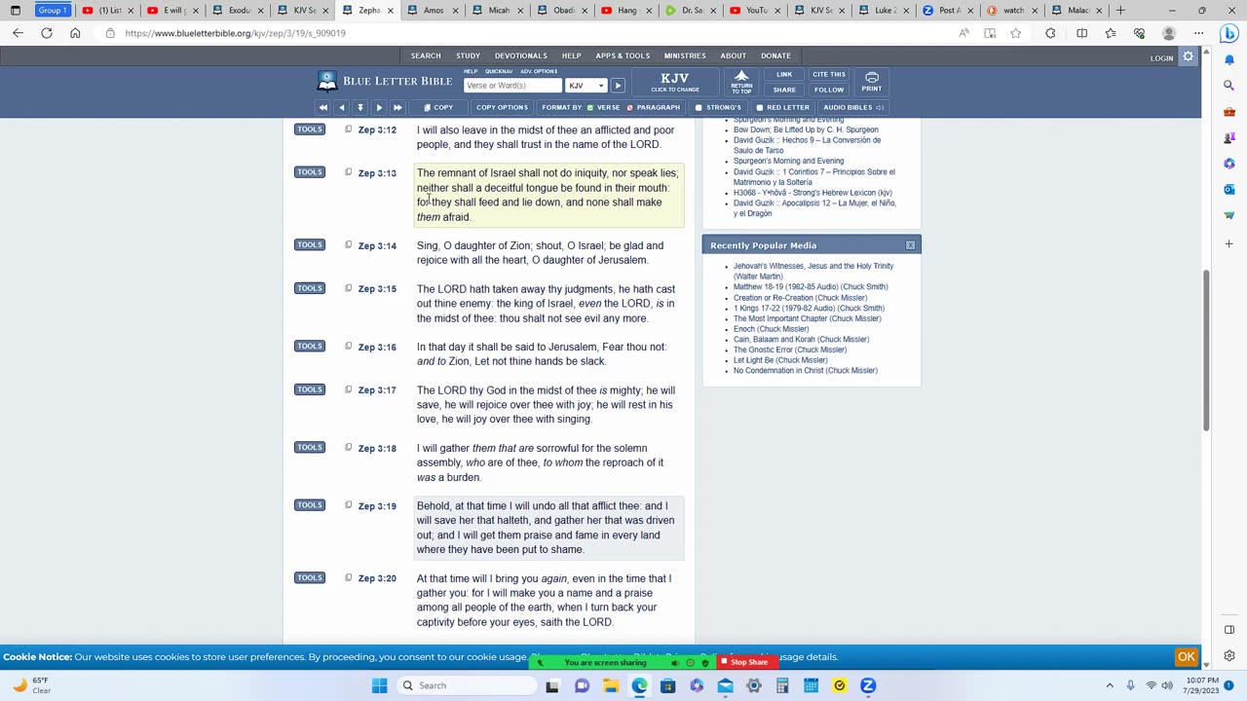This screenshot has height=701, width=1247.
Task: Open Copy Options
Action: click(502, 108)
